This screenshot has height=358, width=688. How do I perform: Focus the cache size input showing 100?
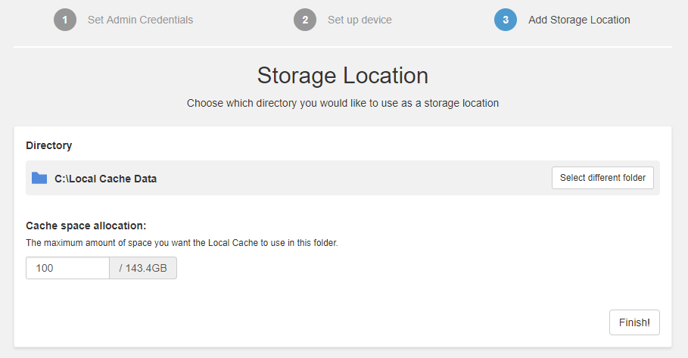coord(67,268)
